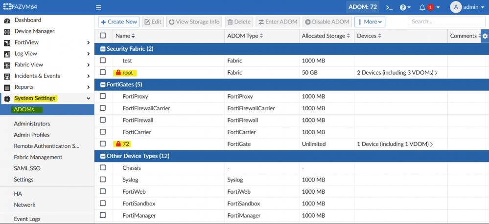Click the ADOM: 72 indicator
The height and width of the screenshot is (224, 489).
363,7
